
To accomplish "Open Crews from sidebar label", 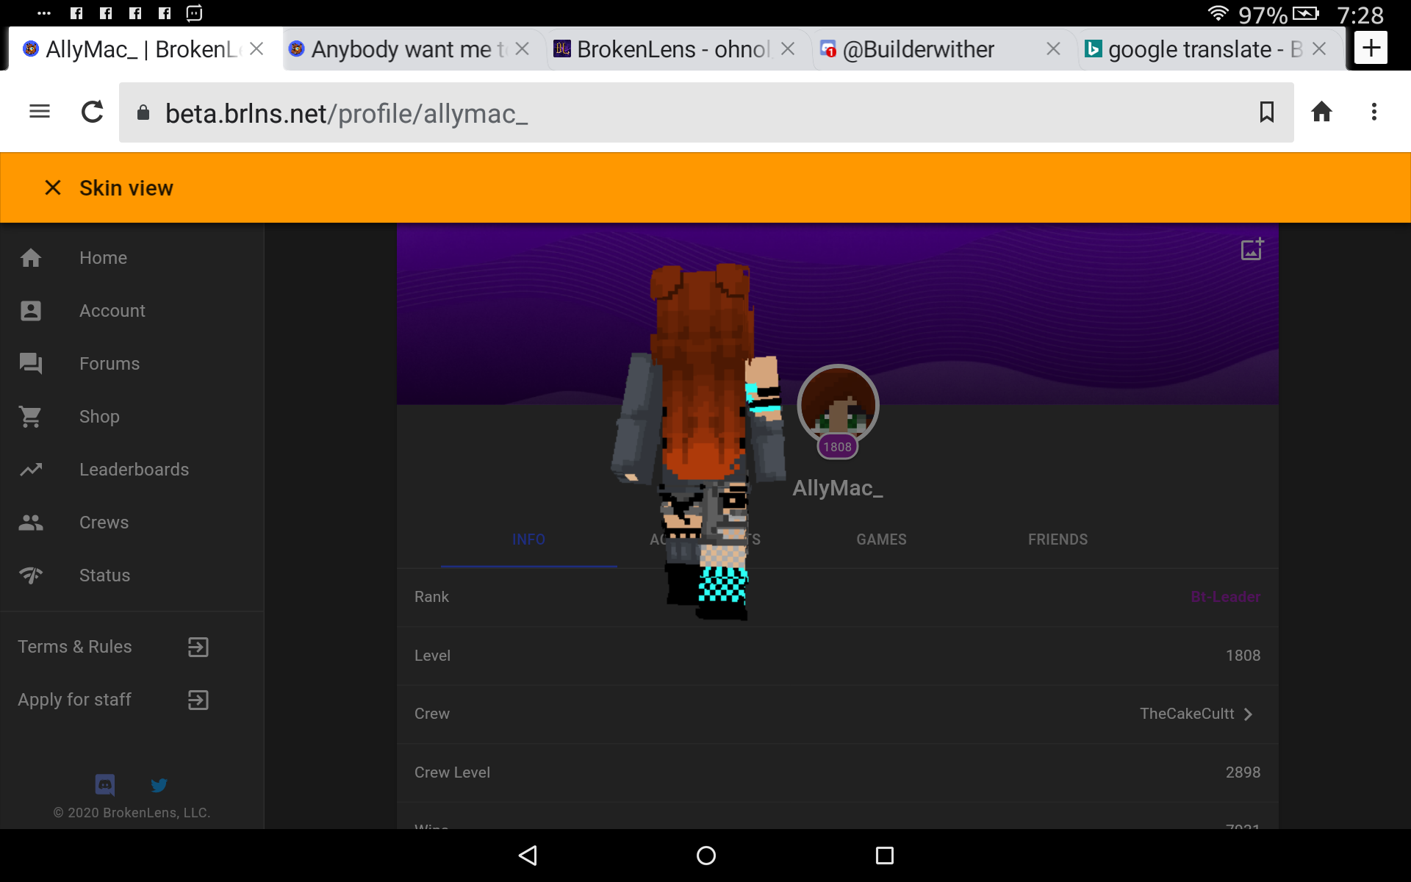I will pyautogui.click(x=104, y=523).
